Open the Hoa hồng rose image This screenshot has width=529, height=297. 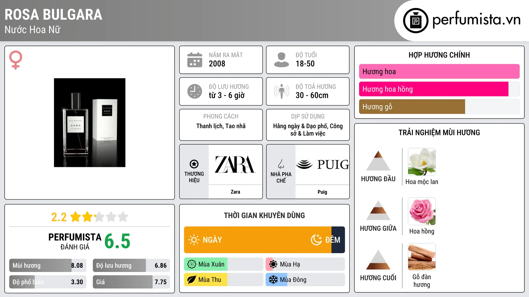click(x=422, y=211)
